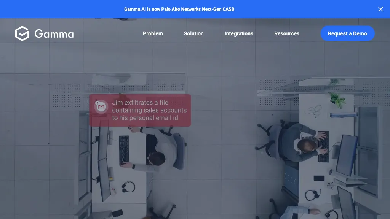
Task: Close the announcement banner with the X
Action: (380, 9)
